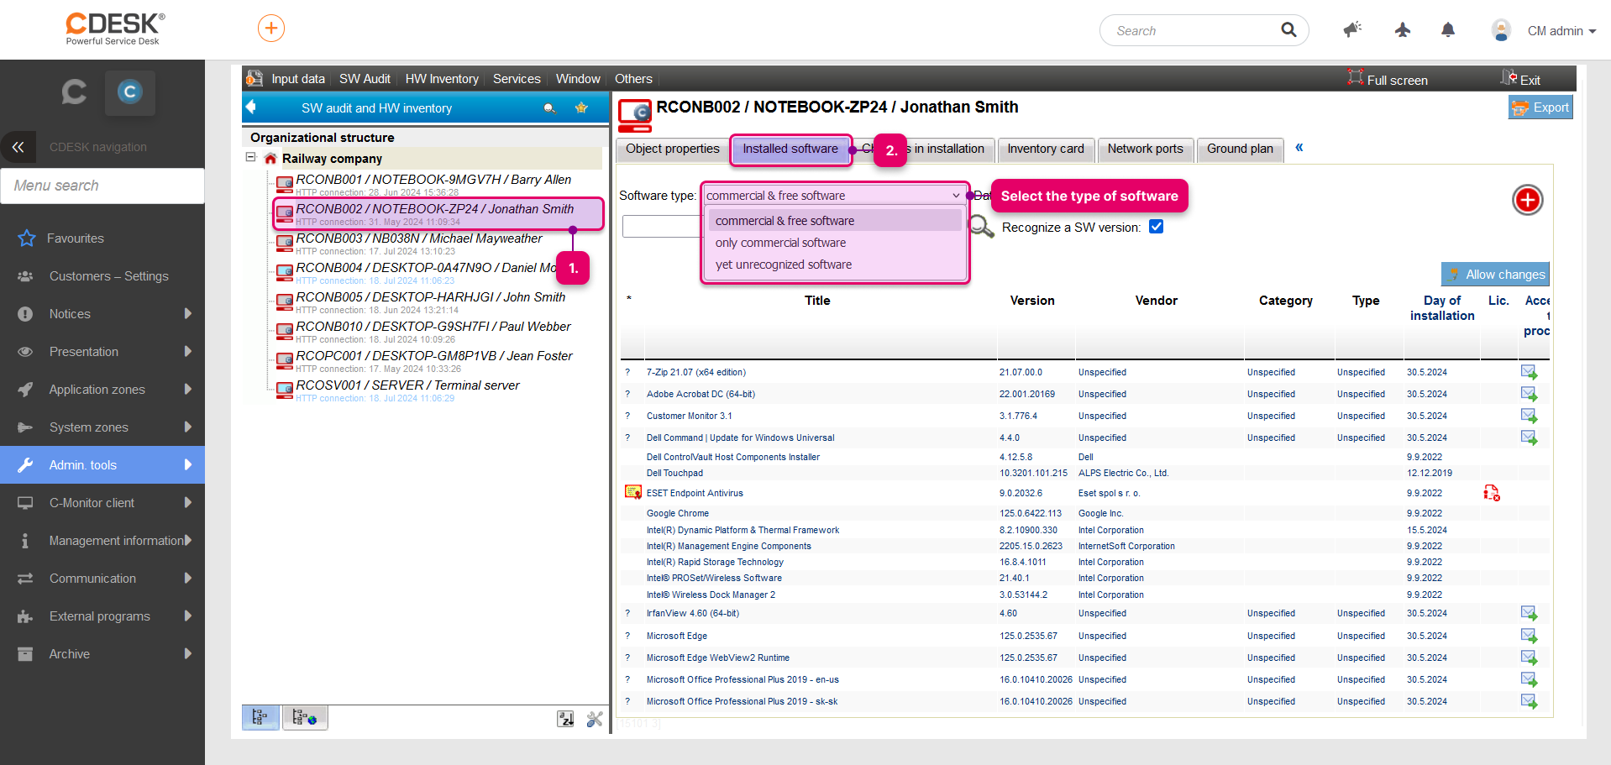The height and width of the screenshot is (765, 1611).
Task: Select the blue C icon in the sidebar
Action: 129,92
